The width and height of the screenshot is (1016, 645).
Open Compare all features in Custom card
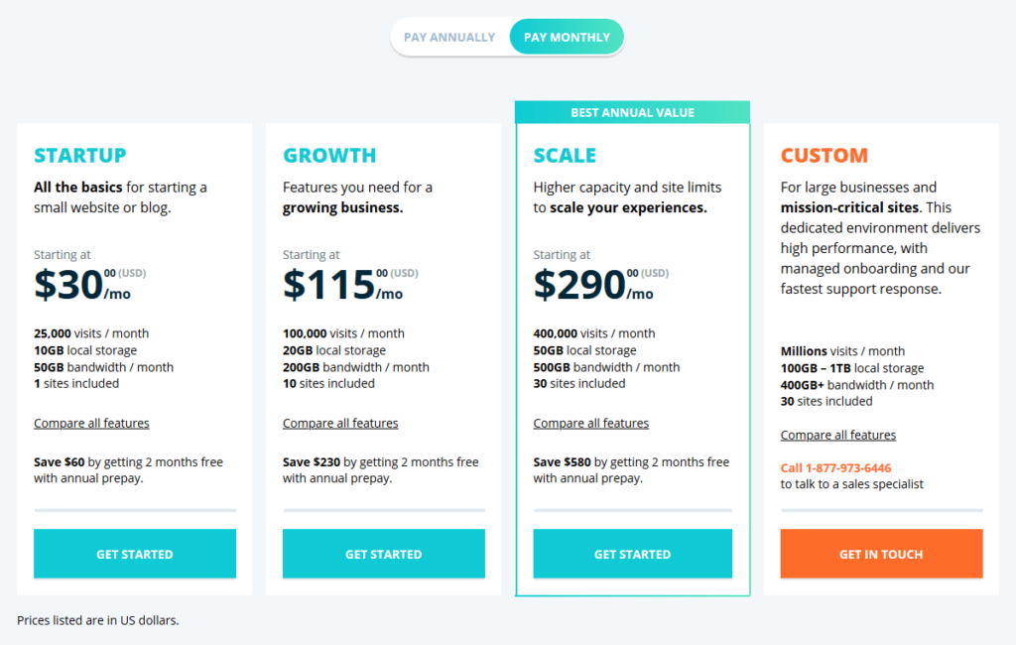click(838, 436)
